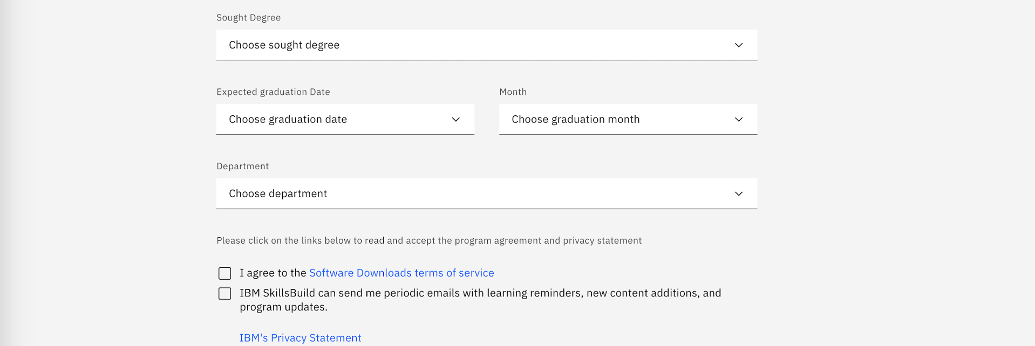The image size is (1035, 346).
Task: Click the 'Sought Degree' field label
Action: (248, 18)
